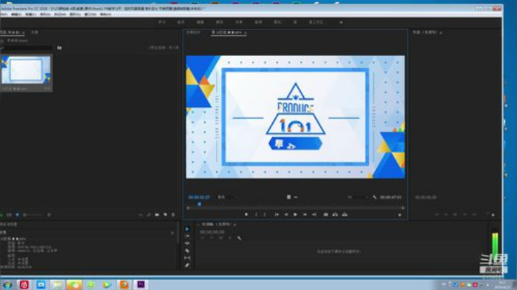Click Automate to Sequence icon in Project panel
Image resolution: width=517 pixels, height=290 pixels.
tap(141, 215)
